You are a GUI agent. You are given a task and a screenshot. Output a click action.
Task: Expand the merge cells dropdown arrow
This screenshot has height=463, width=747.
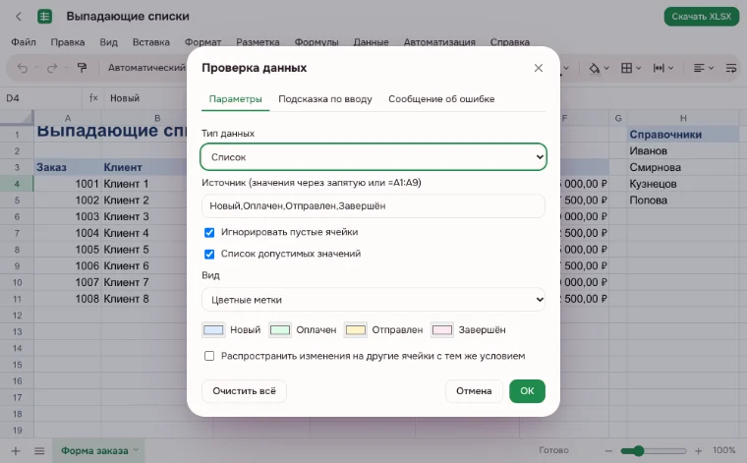pos(670,68)
